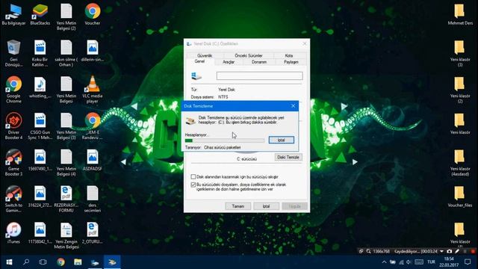Open Voucher_files folder
Image resolution: width=478 pixels, height=269 pixels.
coord(460,197)
